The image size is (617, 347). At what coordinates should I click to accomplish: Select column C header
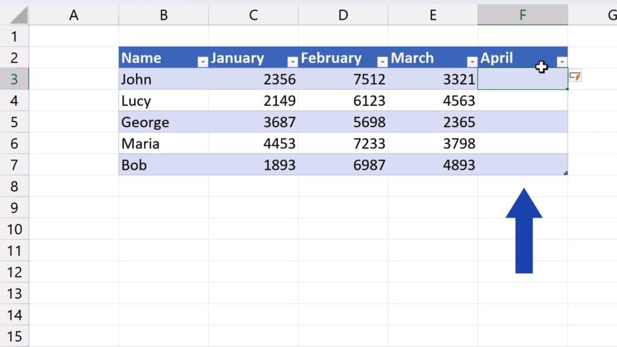[x=254, y=15]
